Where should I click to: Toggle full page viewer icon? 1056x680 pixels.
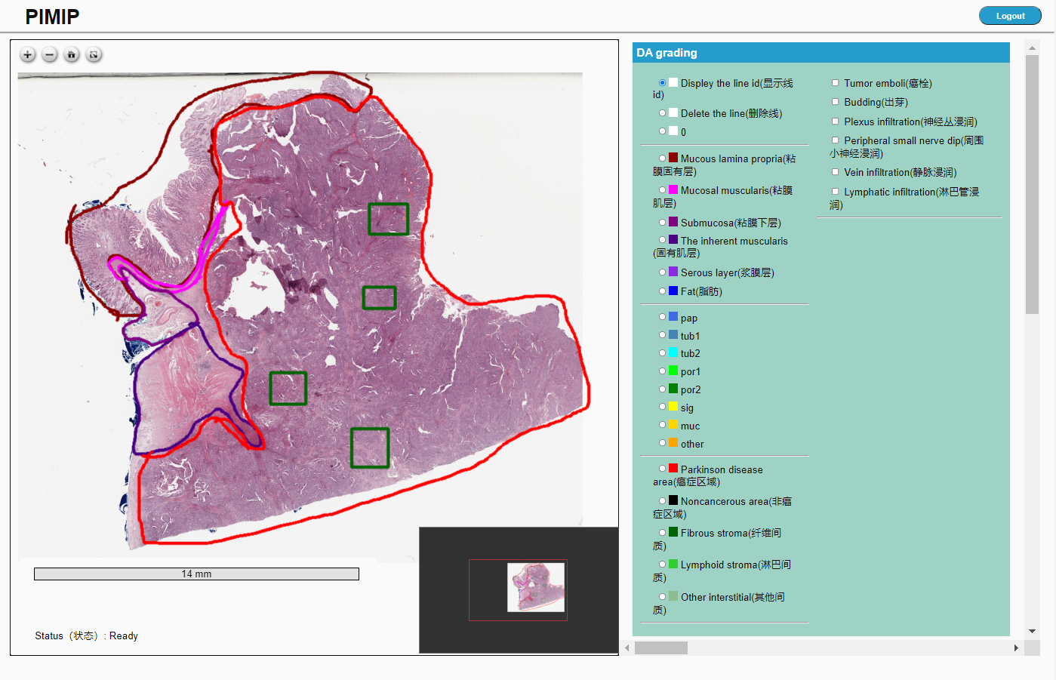click(x=94, y=54)
